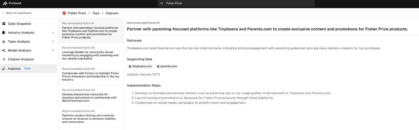Expand the Topic Analysis chevron
Image resolution: width=419 pixels, height=130 pixels.
(x=53, y=42)
